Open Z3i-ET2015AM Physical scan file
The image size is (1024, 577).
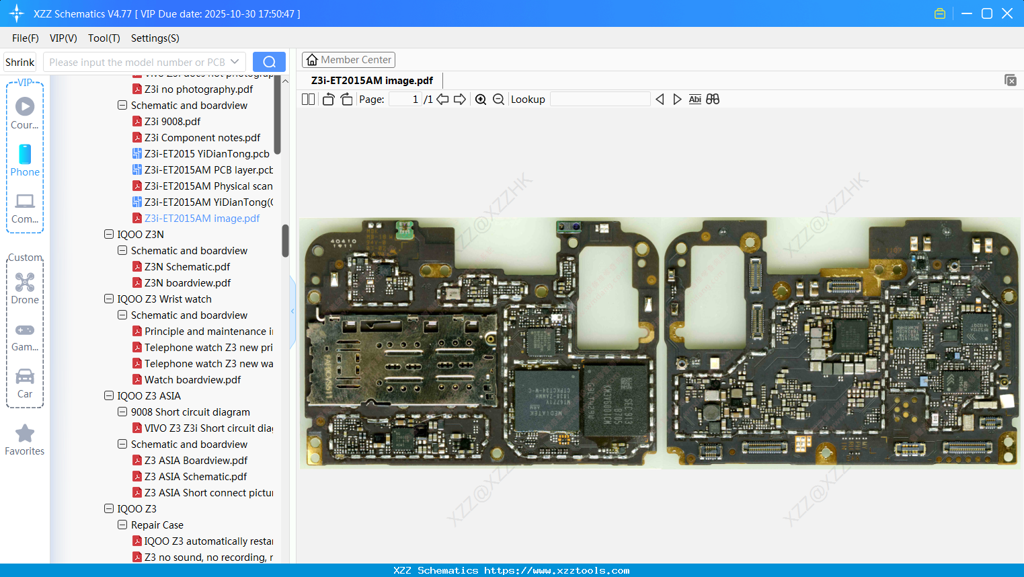[x=208, y=186]
